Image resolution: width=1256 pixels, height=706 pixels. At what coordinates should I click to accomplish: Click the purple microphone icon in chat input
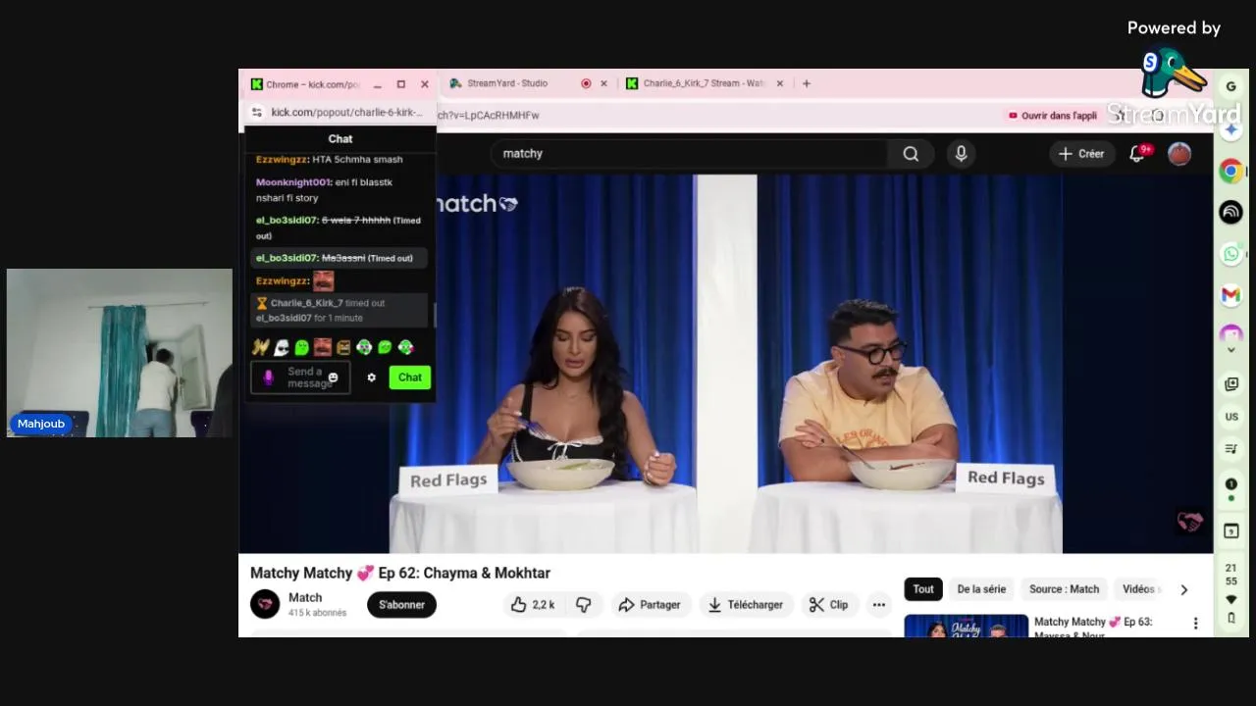[268, 378]
